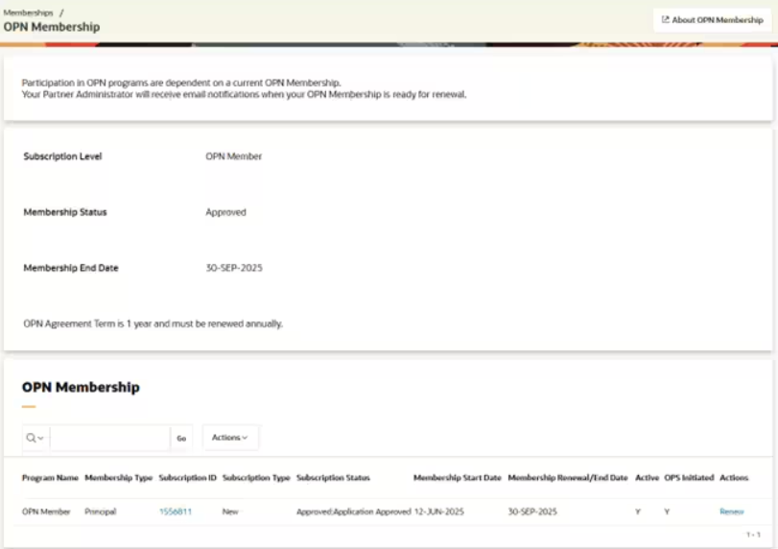This screenshot has width=778, height=549.
Task: Click the 'Membership Status' label
Action: click(x=65, y=212)
